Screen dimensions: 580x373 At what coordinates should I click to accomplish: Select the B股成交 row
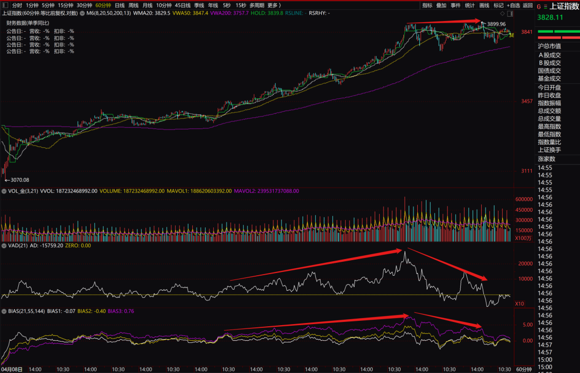coord(549,63)
